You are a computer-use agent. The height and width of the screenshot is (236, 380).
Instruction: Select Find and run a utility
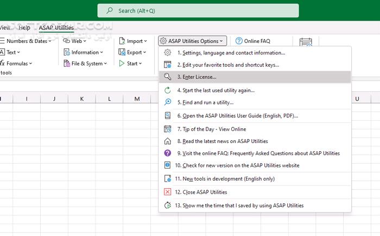tap(255, 102)
